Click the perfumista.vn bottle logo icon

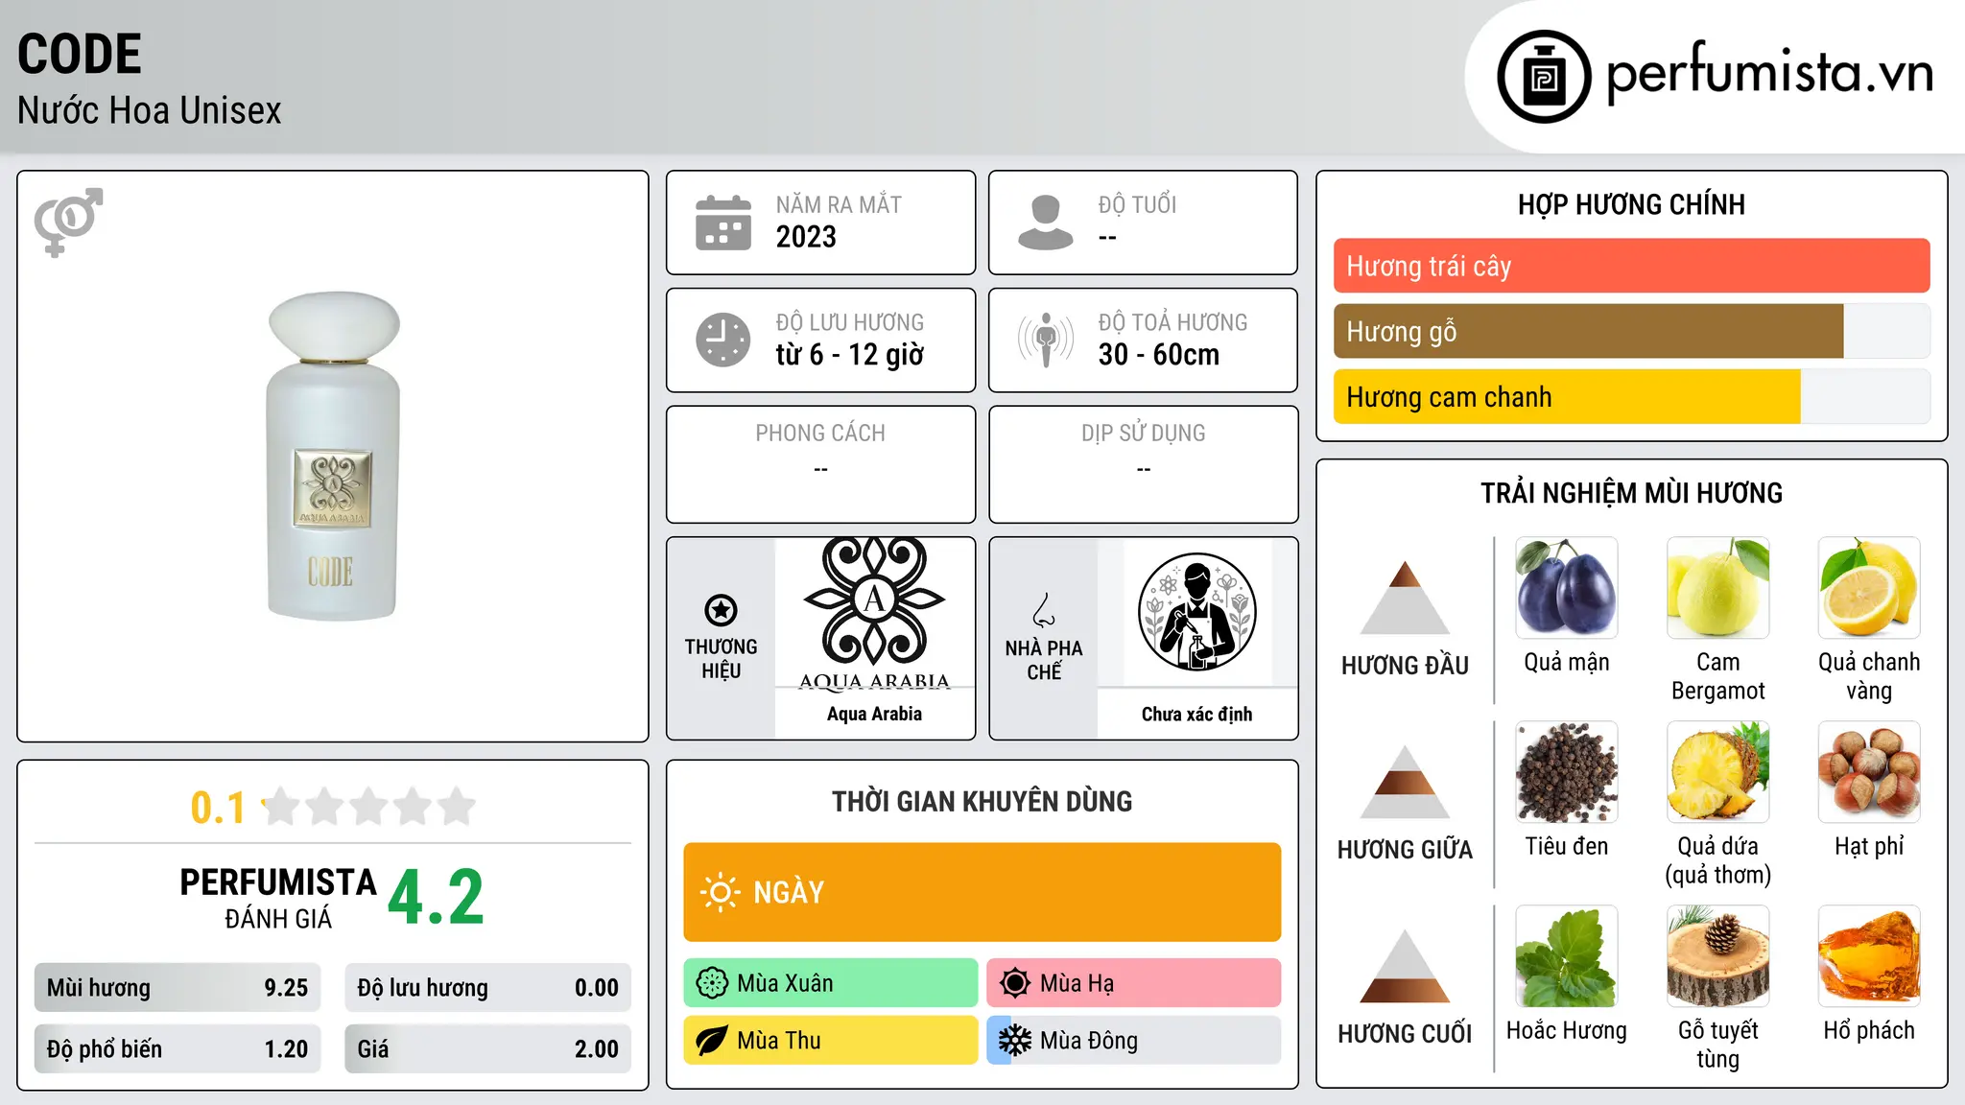(1544, 77)
